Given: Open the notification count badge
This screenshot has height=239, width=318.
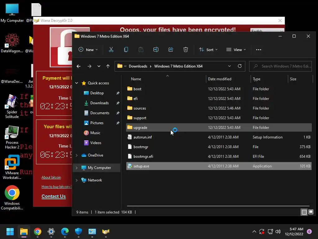Looking at the screenshot, I should pyautogui.click(x=309, y=232).
